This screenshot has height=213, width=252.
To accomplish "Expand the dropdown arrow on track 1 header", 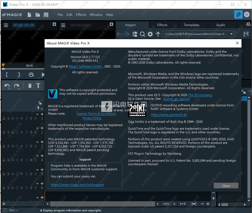I will [37, 114].
